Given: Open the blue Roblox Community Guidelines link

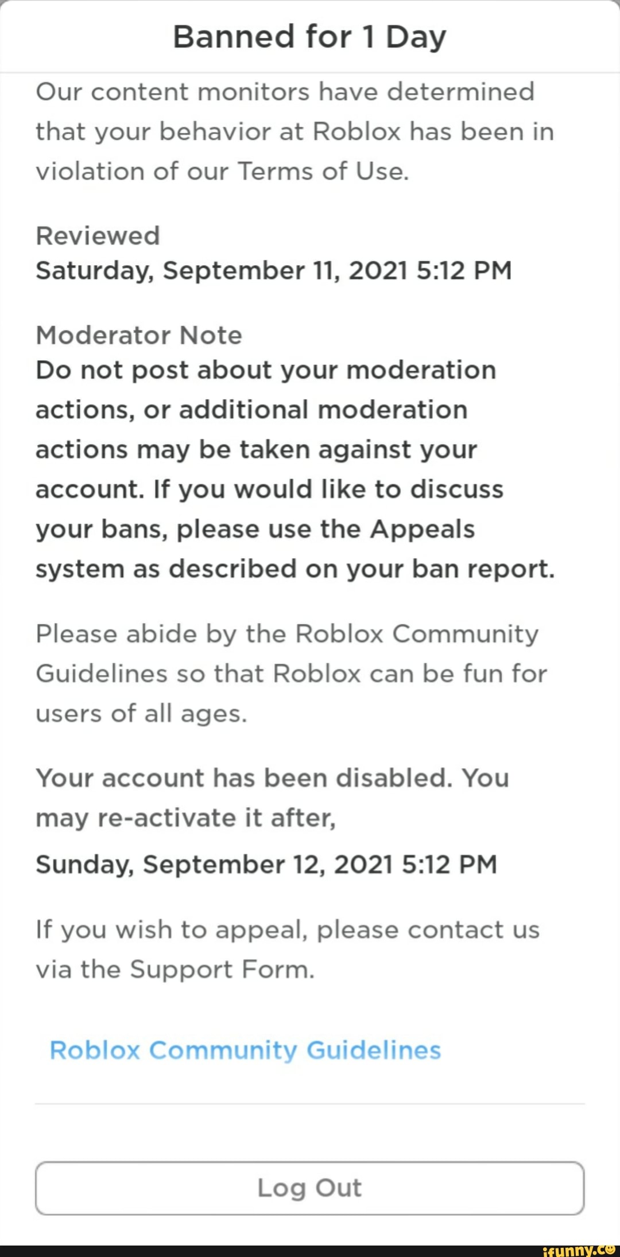Looking at the screenshot, I should coord(245,1050).
